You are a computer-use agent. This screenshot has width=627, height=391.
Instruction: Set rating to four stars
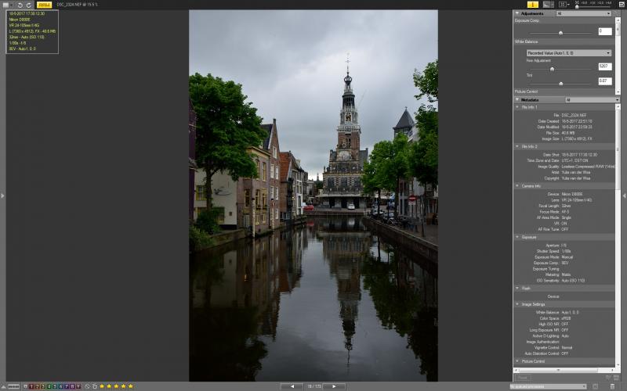(124, 386)
